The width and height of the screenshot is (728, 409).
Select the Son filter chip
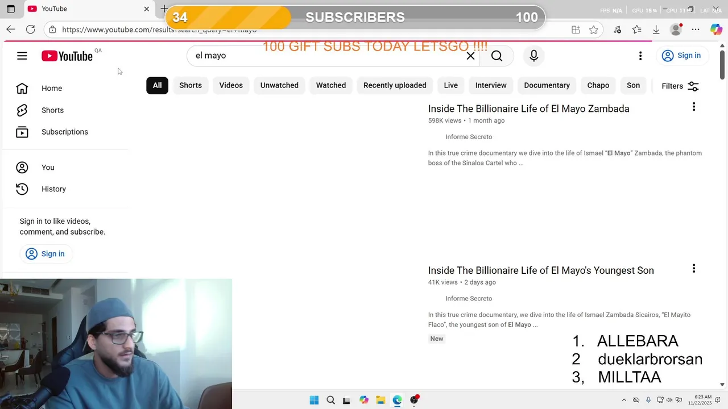tap(633, 85)
